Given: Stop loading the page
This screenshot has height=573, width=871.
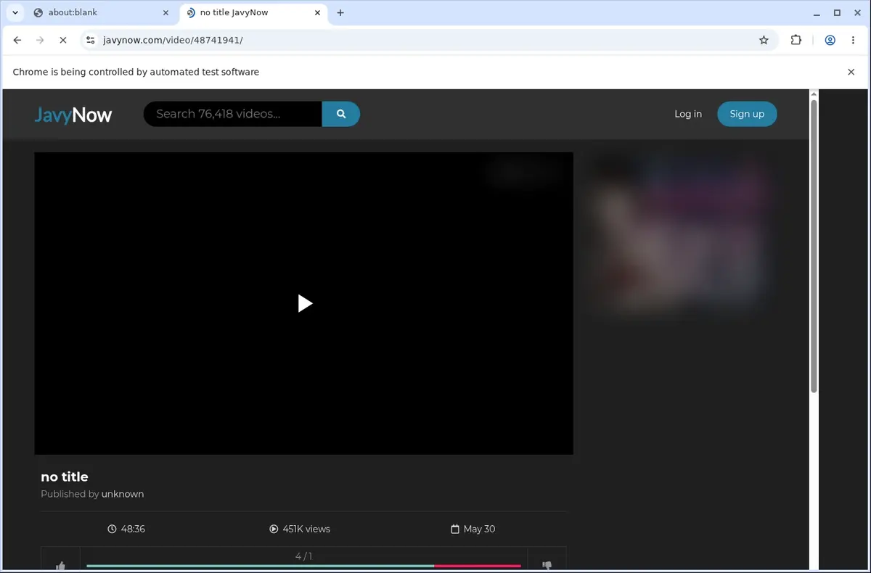Looking at the screenshot, I should [62, 41].
